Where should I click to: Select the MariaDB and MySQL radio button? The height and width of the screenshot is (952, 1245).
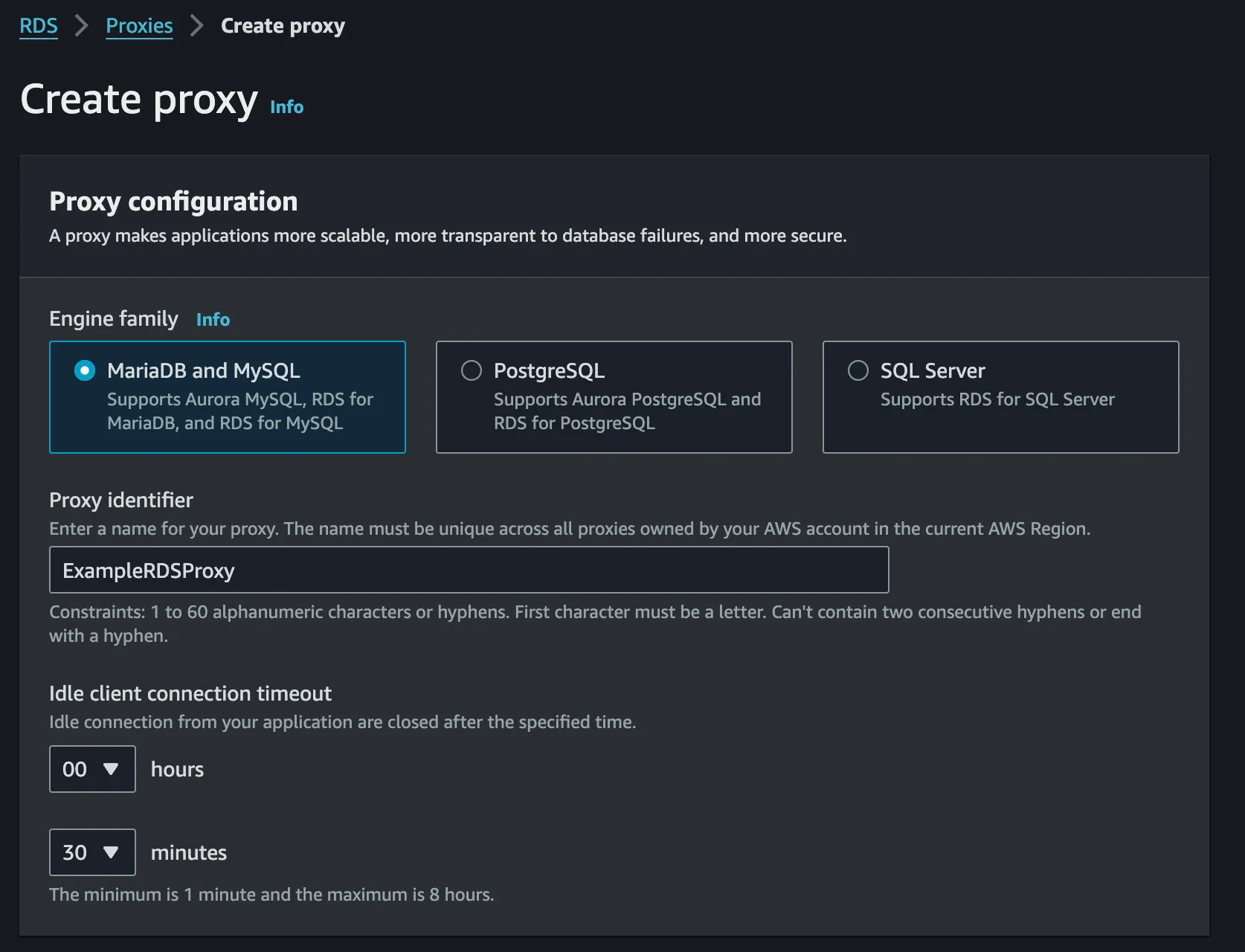coord(85,370)
